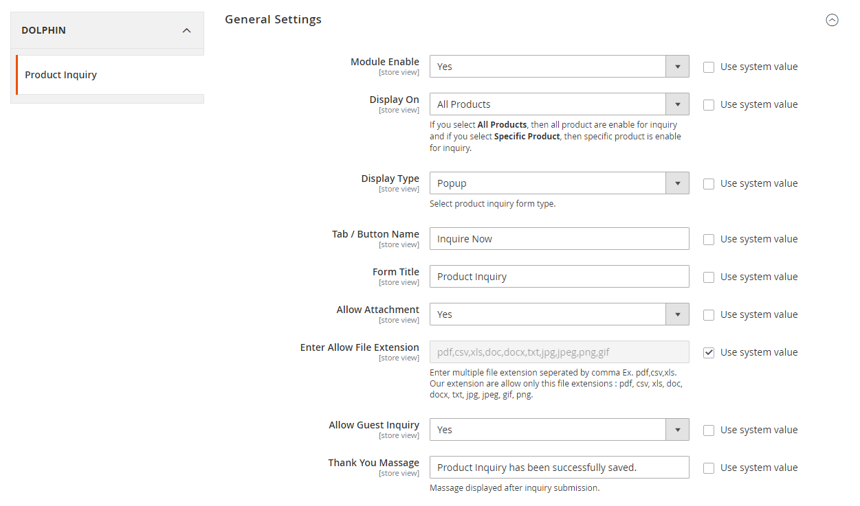This screenshot has height=506, width=860.
Task: Click the Tab / Button Name input field
Action: 559,239
